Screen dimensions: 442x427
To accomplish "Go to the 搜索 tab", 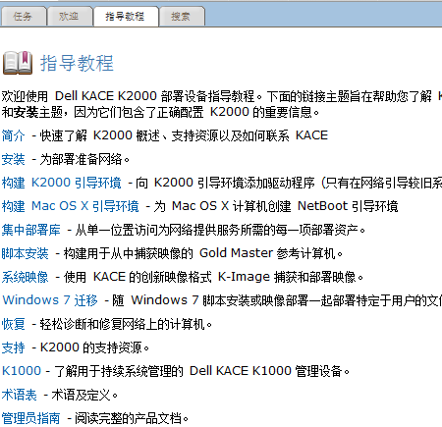I will 181,17.
